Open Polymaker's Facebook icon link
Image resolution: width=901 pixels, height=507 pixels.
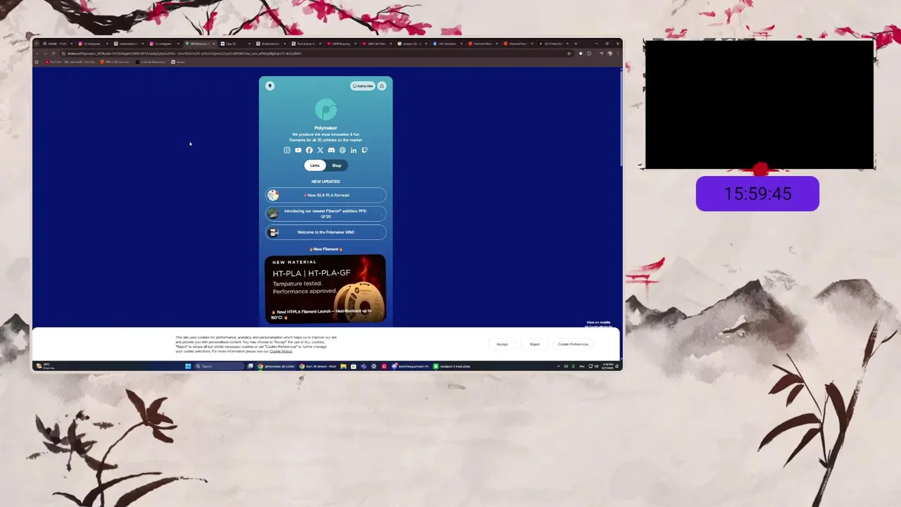point(309,150)
